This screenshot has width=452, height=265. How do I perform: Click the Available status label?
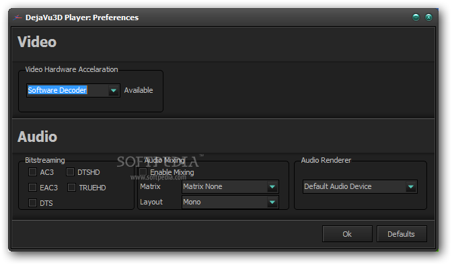tap(139, 90)
